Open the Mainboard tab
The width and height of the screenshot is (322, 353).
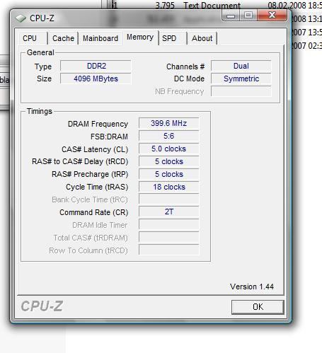[100, 38]
